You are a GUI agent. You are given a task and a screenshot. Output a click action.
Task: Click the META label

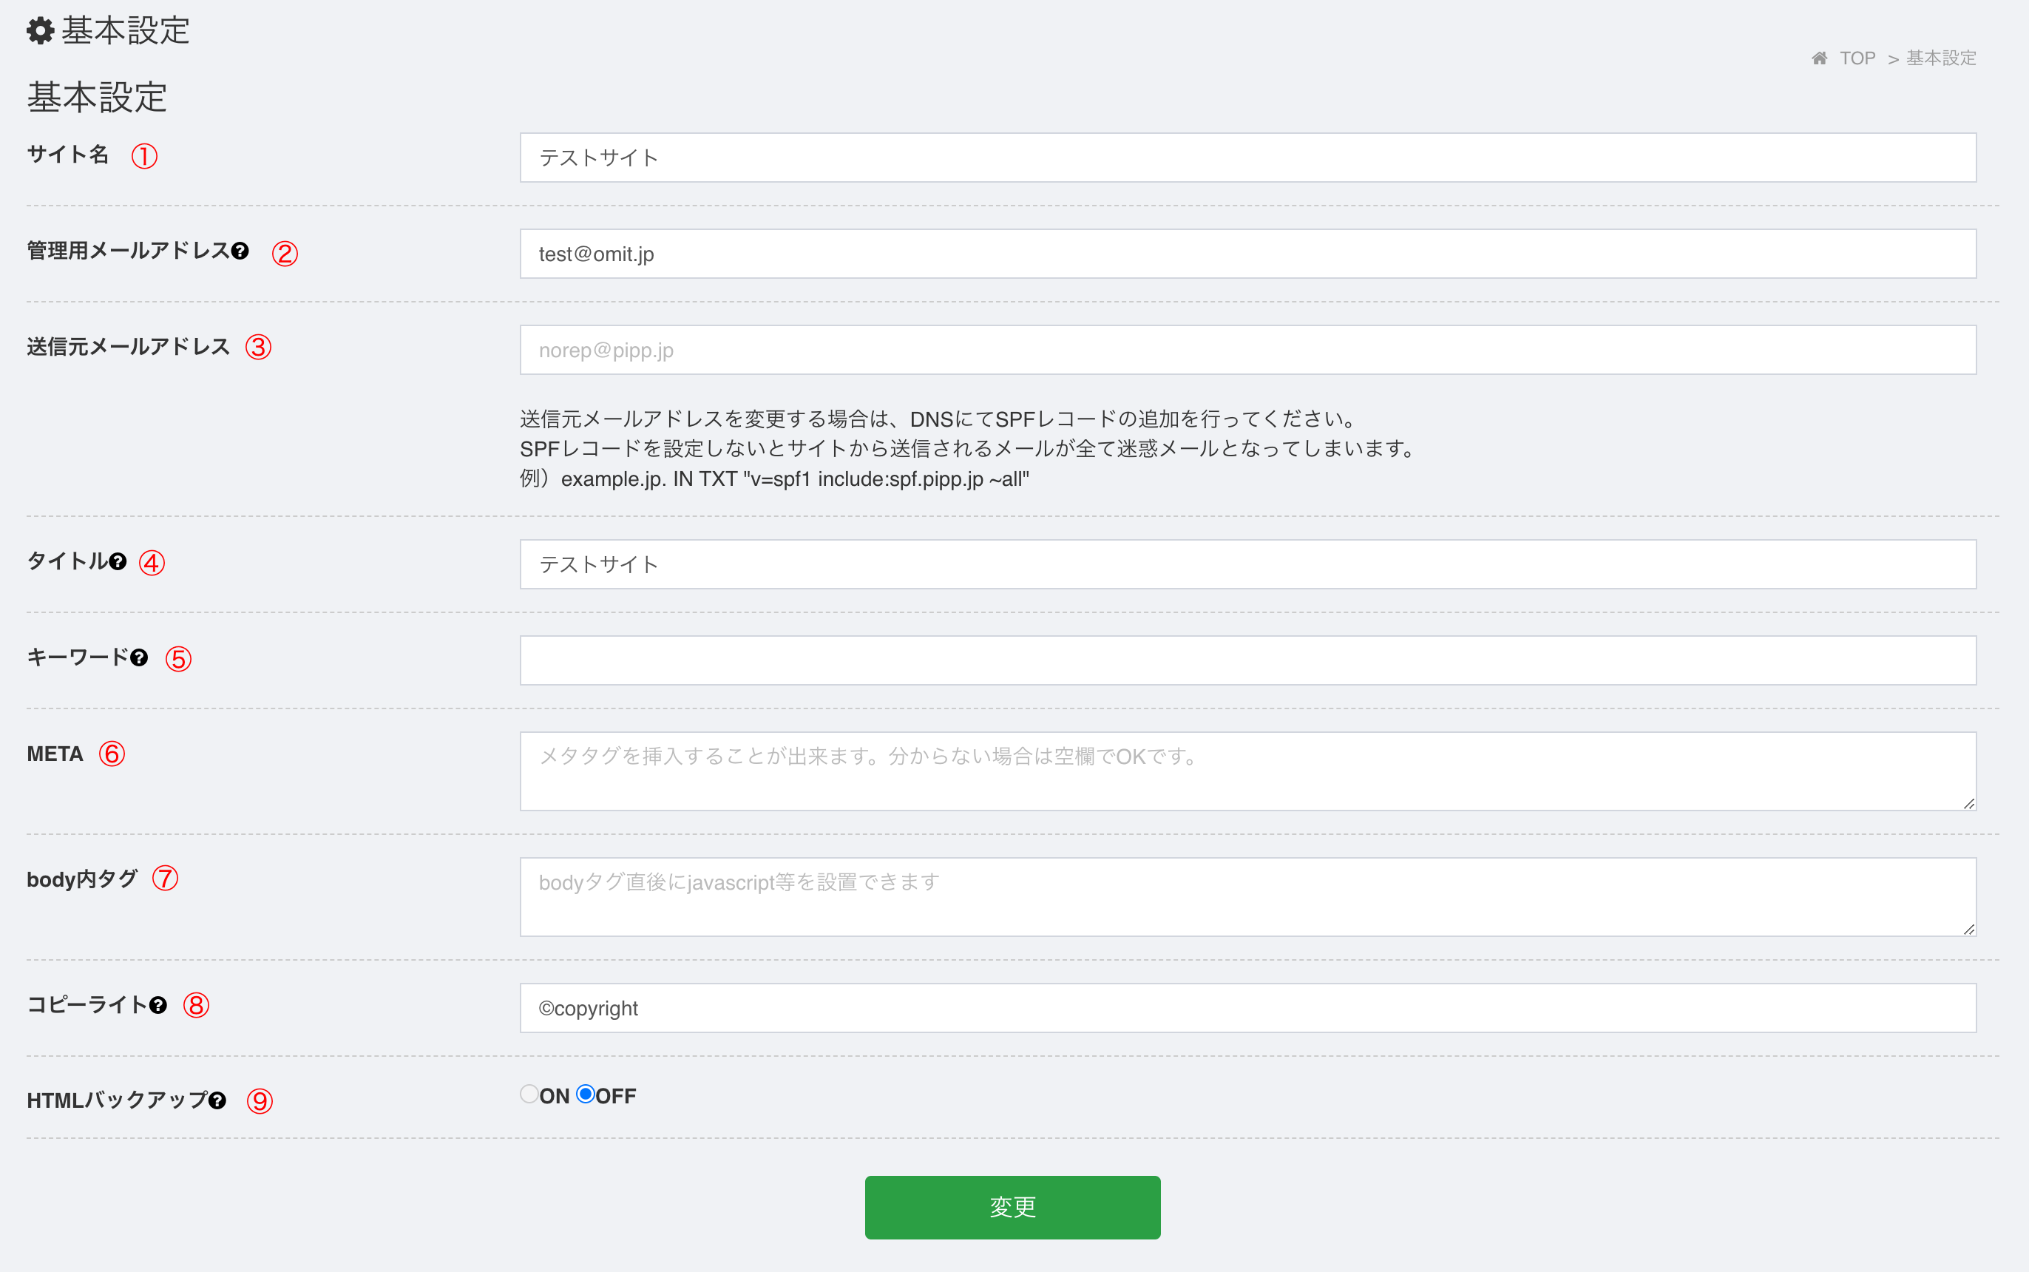tap(55, 754)
